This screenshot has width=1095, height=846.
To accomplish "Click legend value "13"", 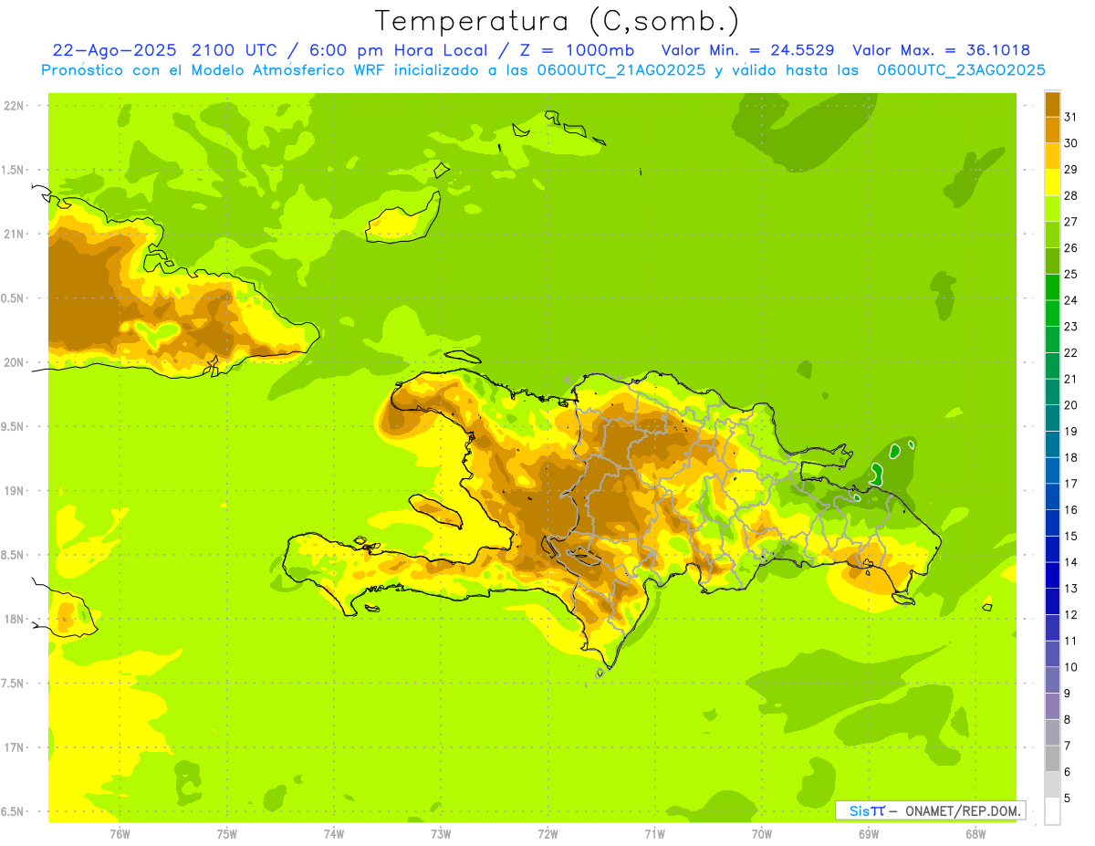I will click(x=1071, y=589).
